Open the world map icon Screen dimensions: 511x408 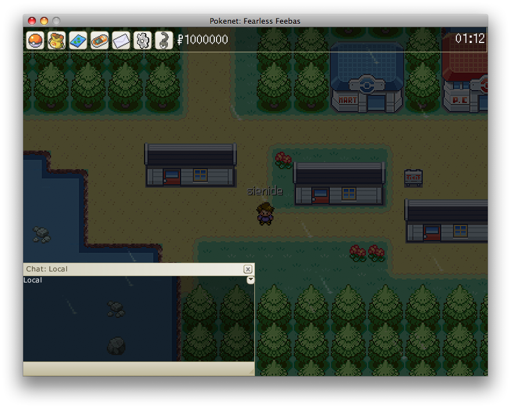pyautogui.click(x=78, y=41)
